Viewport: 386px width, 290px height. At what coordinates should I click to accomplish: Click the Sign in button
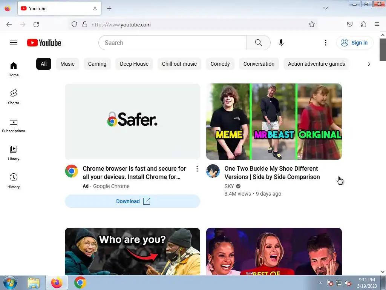click(x=355, y=43)
